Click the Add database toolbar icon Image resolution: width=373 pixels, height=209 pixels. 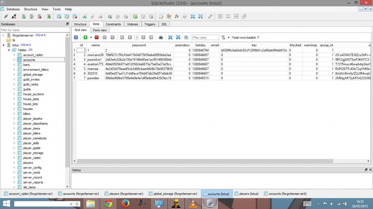(x=24, y=16)
